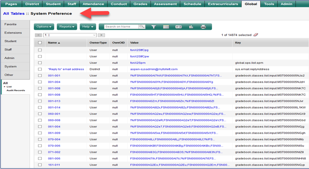Select the Extensions side tab
Screen dimensions: 309x169
coord(15,33)
